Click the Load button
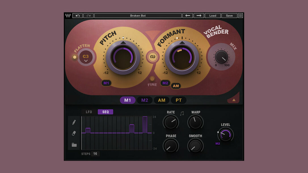Viewport: 308px width, 173px height. (x=213, y=16)
